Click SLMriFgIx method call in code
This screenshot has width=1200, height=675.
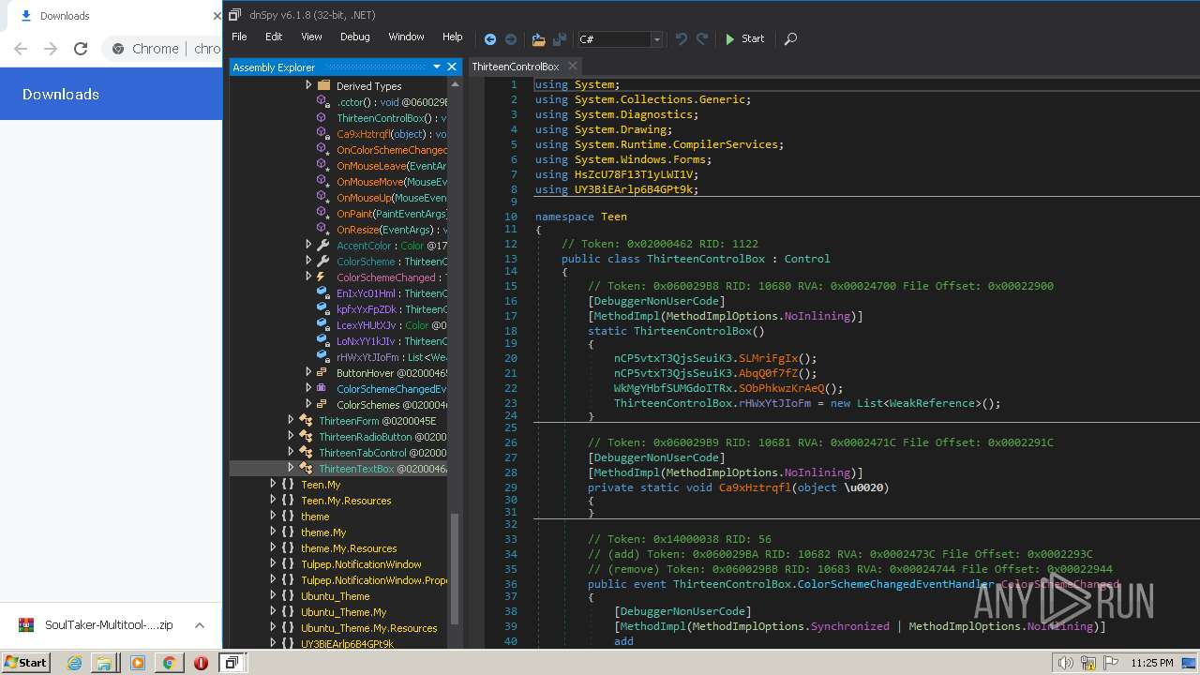[x=768, y=358]
